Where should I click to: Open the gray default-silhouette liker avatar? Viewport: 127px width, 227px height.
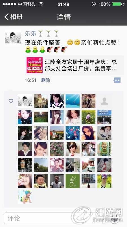[104, 101]
